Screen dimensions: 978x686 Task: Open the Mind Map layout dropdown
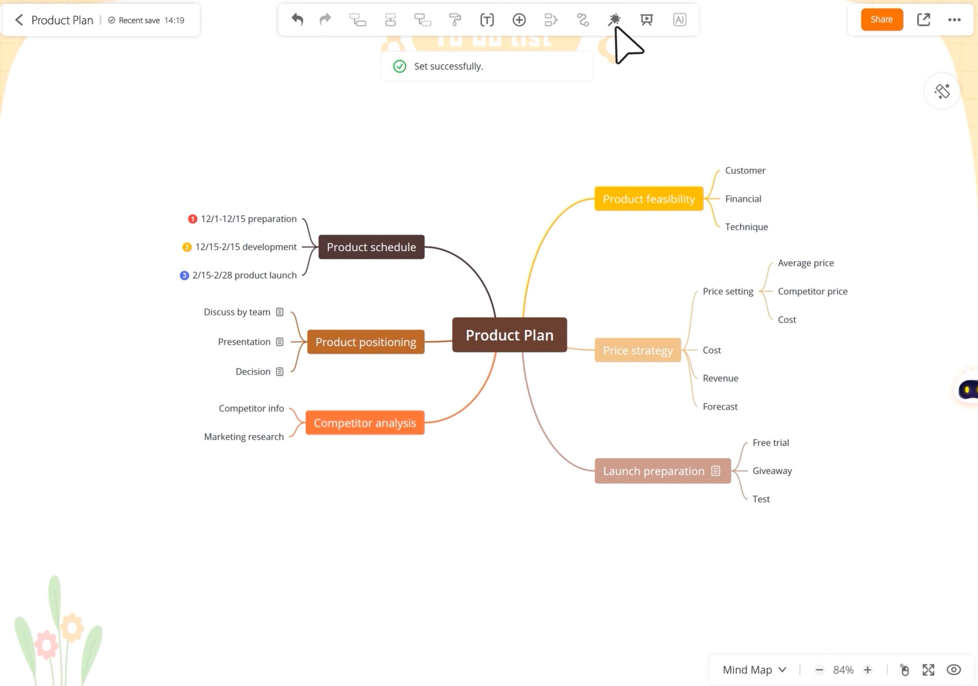[x=754, y=670]
